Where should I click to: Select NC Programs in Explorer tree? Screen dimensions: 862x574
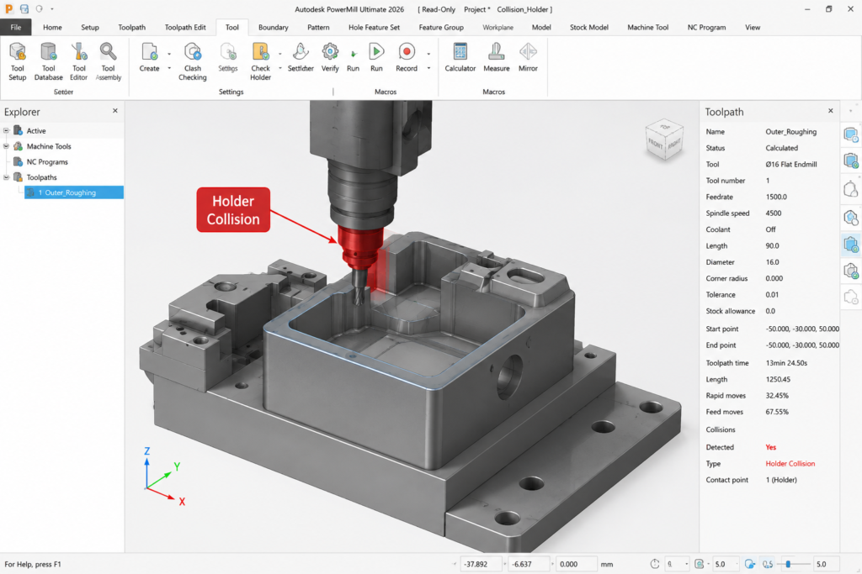(x=47, y=162)
